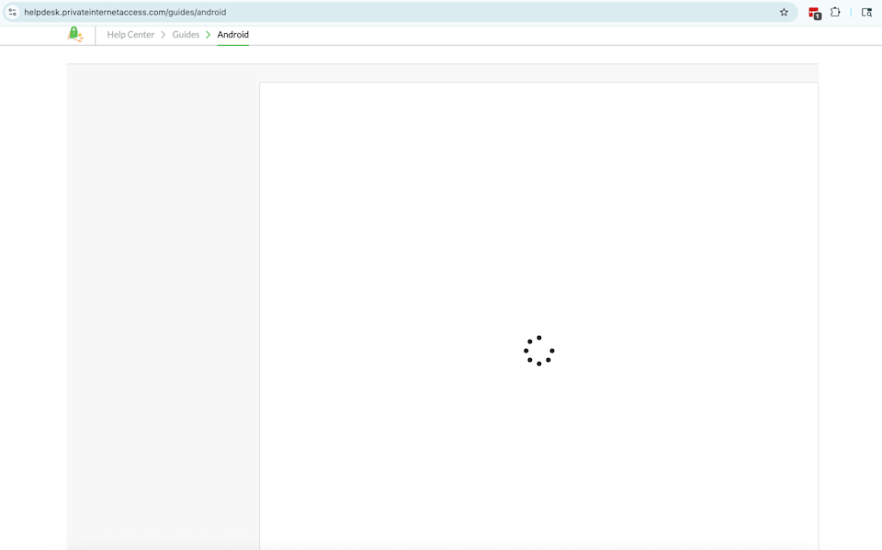Go to the Help Center breadcrumb

point(130,35)
